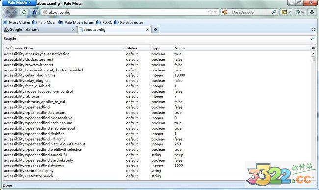Select accessibility.force_disabled preference
This screenshot has height=190, width=319.
(157, 86)
